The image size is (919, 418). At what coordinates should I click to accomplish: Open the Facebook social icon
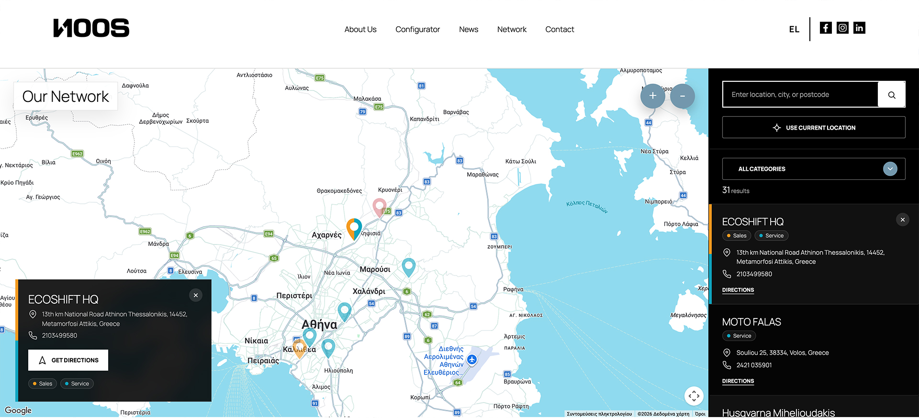tap(826, 28)
